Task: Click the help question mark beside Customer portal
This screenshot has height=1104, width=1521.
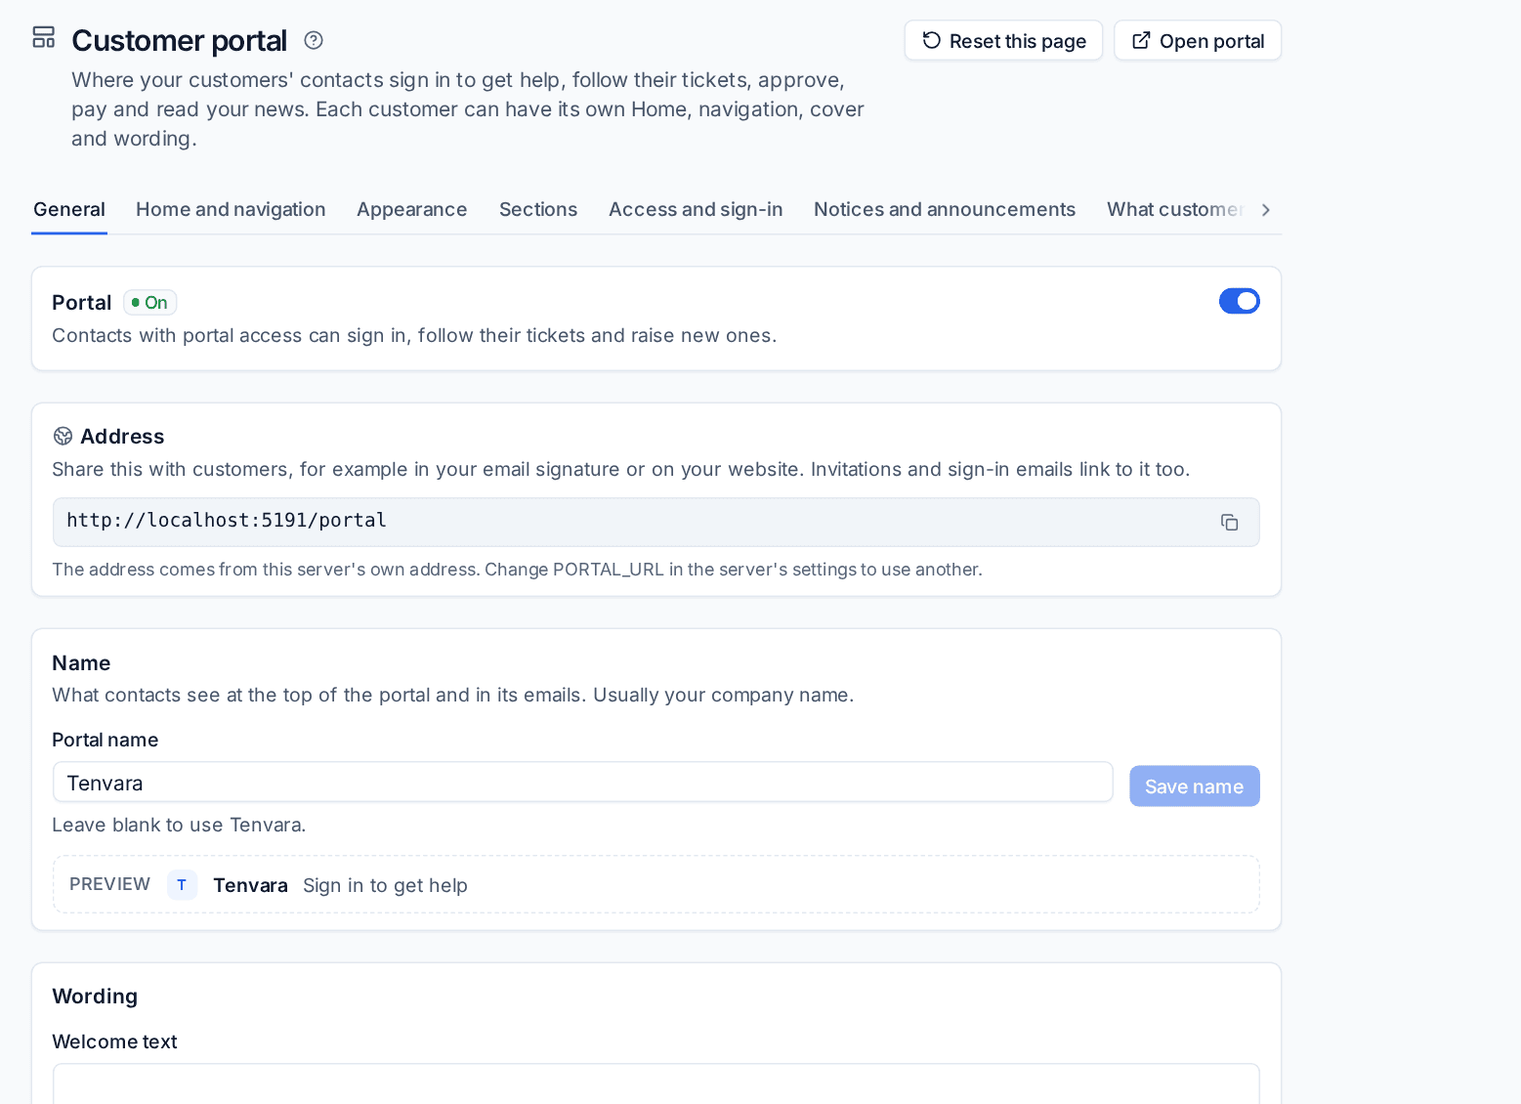Action: (314, 40)
